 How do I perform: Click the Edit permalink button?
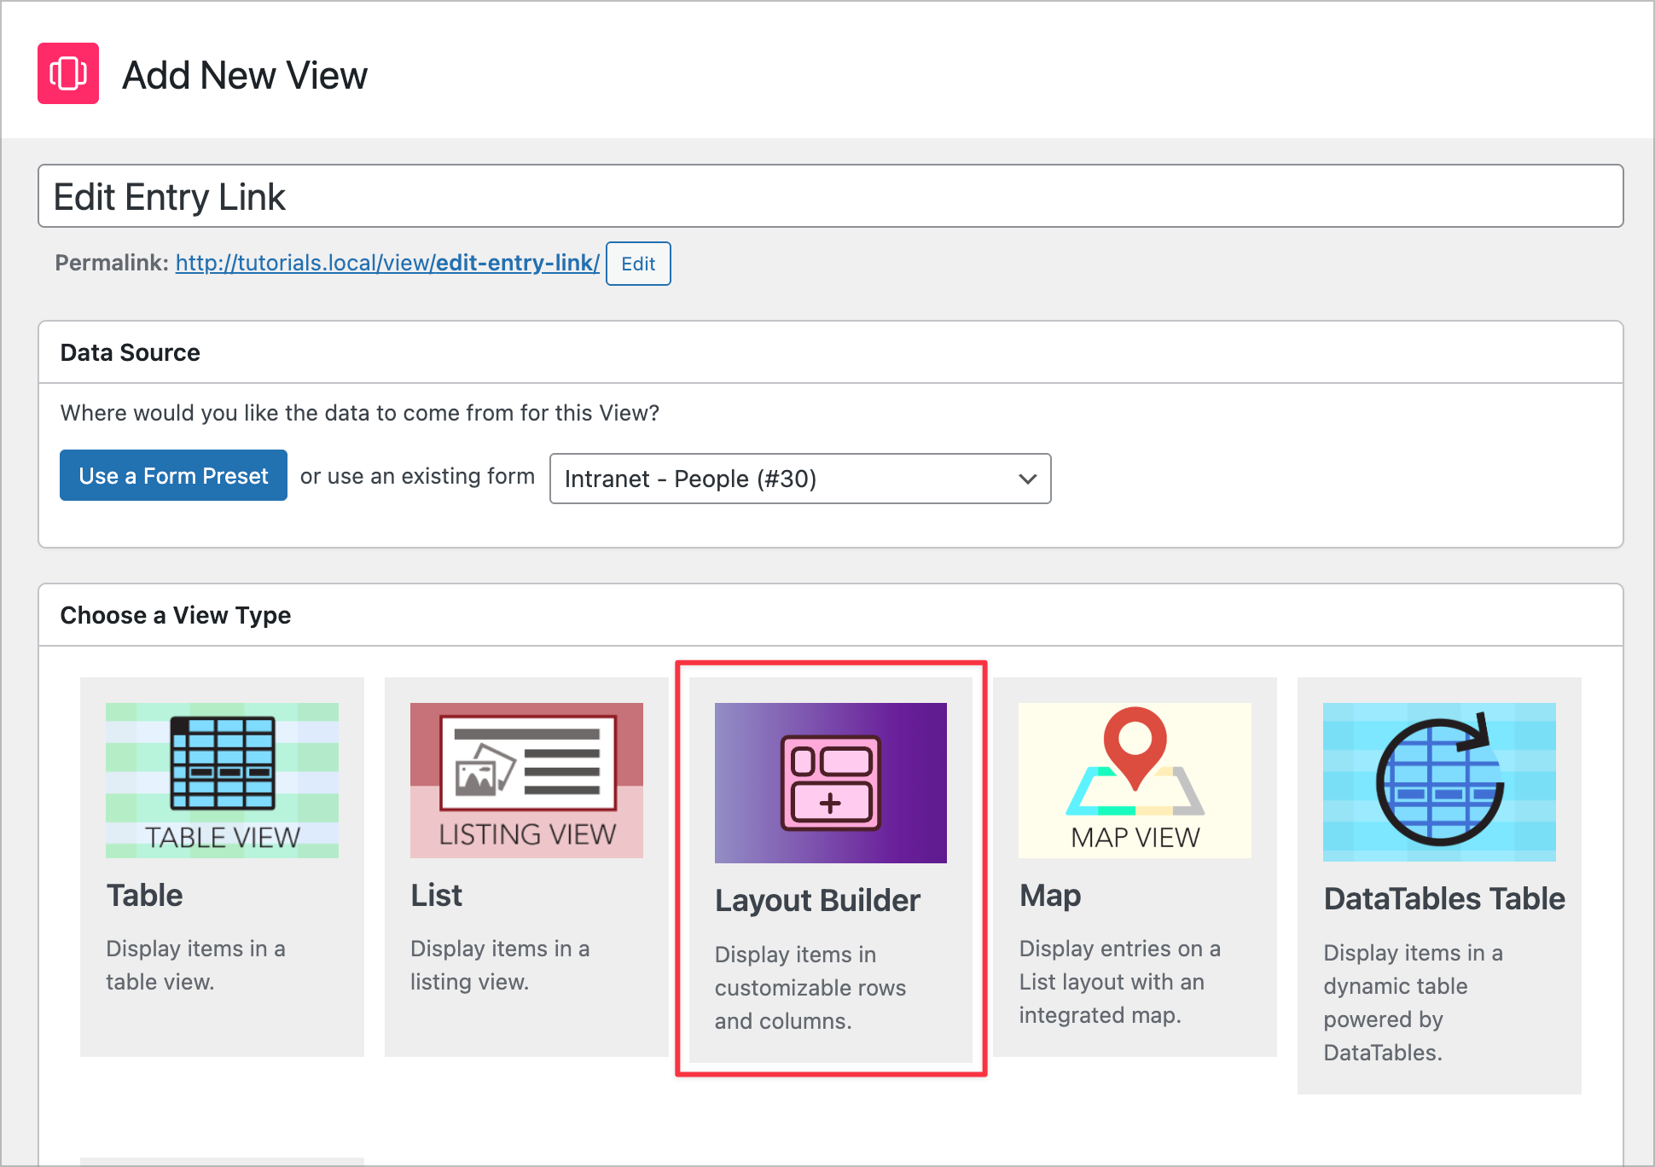638,264
